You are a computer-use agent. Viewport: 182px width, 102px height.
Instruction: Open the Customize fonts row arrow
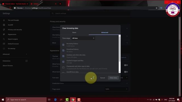click(127, 83)
